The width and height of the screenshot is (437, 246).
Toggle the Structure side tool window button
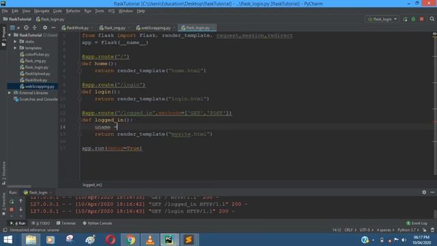click(3, 173)
